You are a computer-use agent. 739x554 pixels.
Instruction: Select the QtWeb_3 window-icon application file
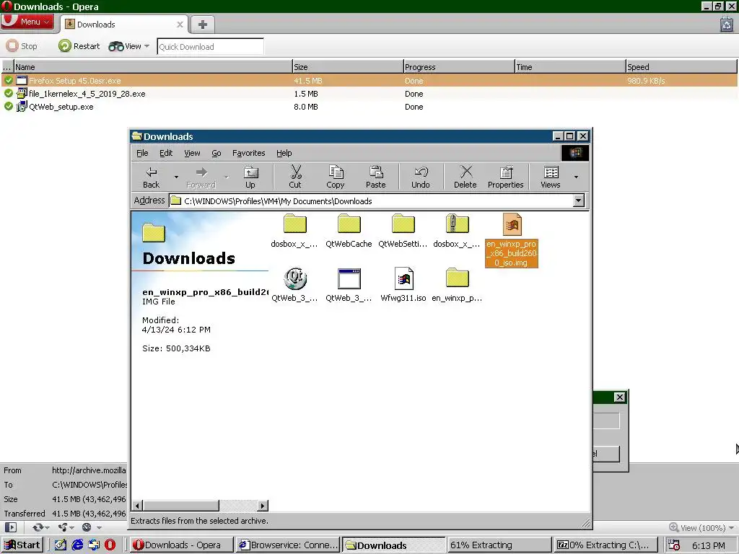tap(349, 285)
